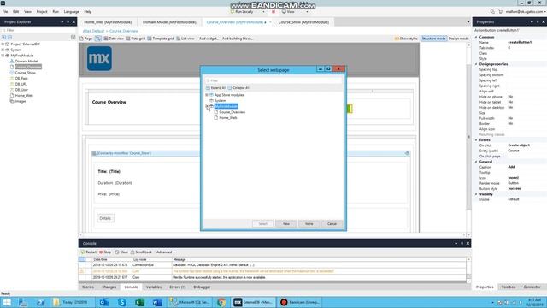Switch to the Variables bottom tab
This screenshot has width=547, height=308.
coord(154,287)
